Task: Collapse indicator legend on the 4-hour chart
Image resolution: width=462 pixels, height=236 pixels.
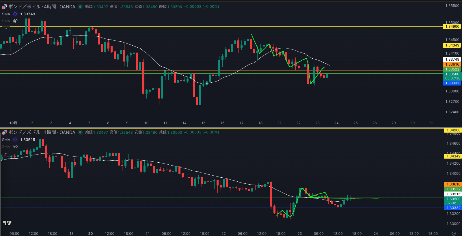Action: (6, 28)
